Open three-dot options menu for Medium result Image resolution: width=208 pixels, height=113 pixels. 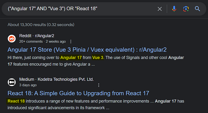click(99, 85)
